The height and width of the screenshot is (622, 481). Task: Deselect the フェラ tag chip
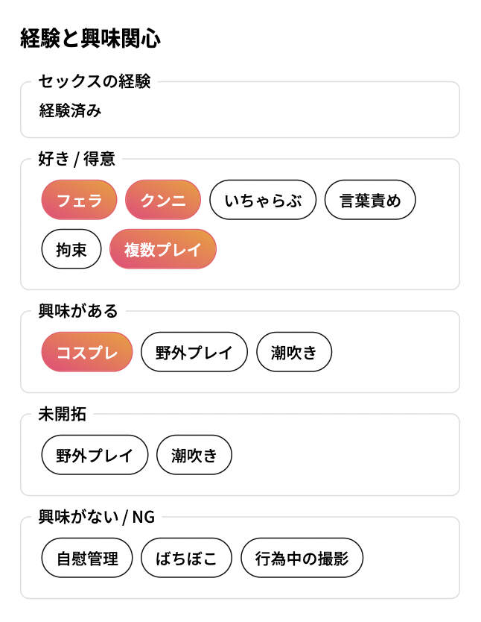79,200
